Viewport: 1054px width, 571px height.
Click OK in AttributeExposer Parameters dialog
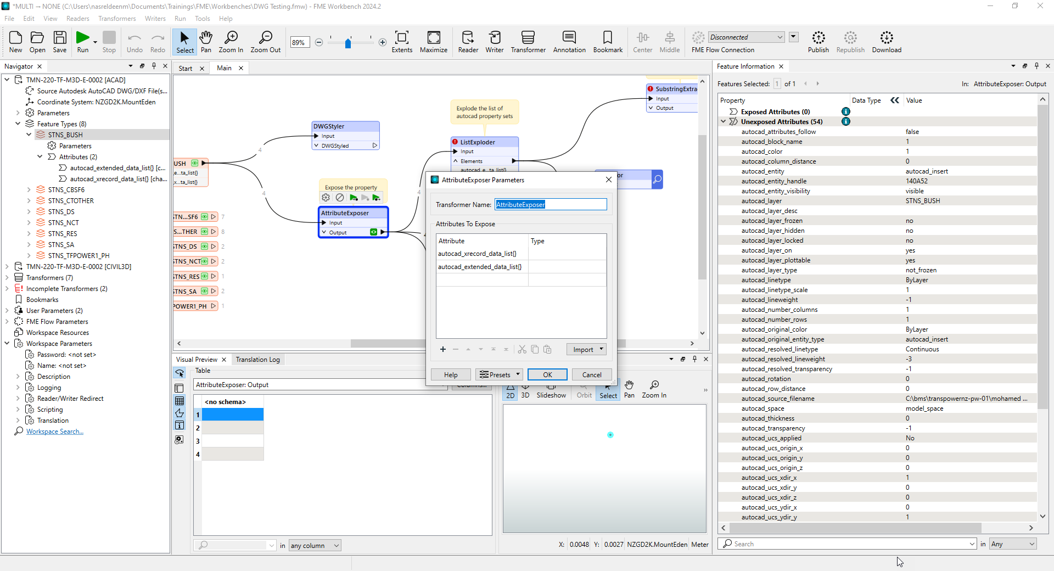(x=547, y=374)
